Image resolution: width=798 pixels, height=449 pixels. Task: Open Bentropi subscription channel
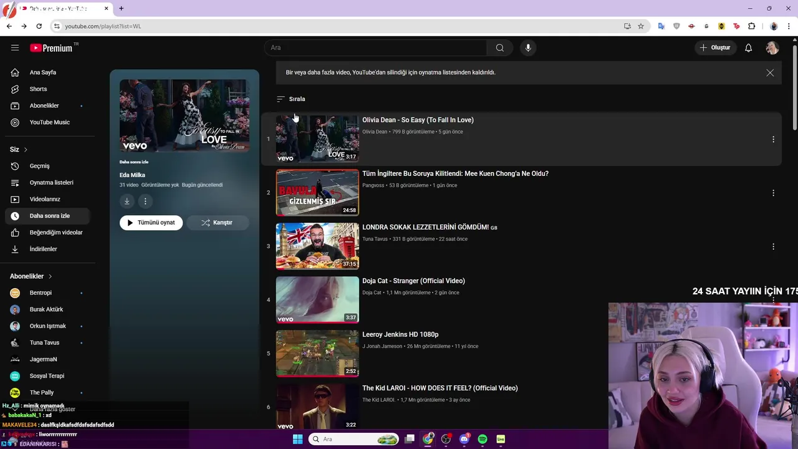[x=47, y=292]
